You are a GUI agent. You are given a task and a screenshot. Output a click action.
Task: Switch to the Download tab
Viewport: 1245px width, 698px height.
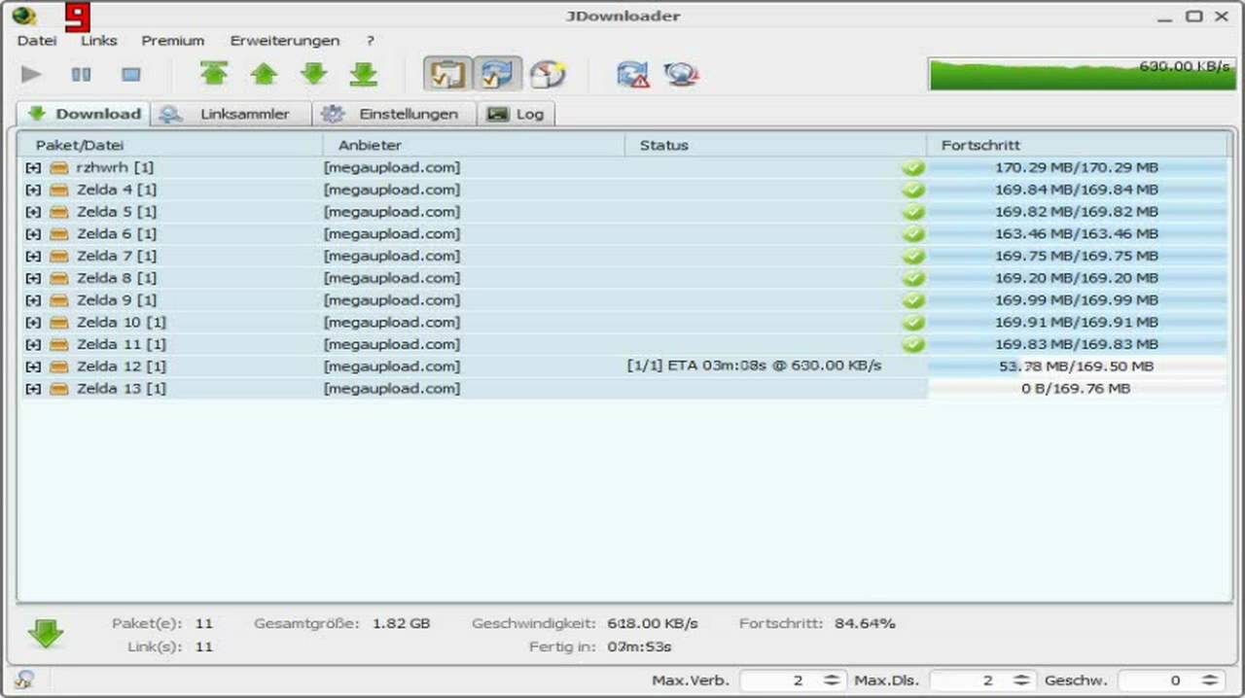[84, 114]
